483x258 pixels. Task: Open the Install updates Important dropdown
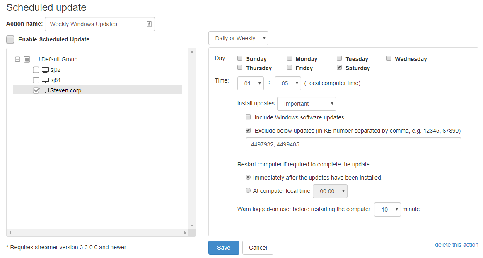(x=307, y=104)
